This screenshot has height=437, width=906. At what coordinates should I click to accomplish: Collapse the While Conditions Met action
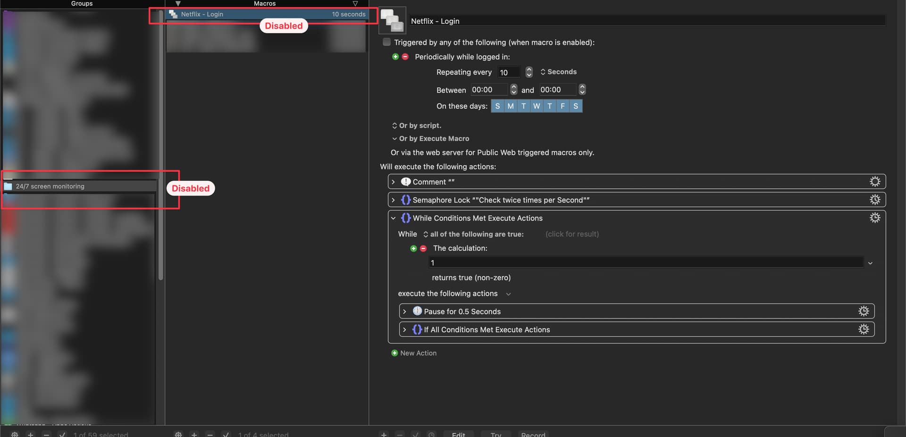(x=393, y=218)
